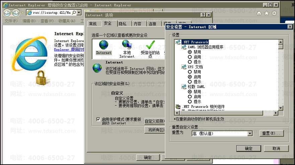Viewport: 295px width, 165px height.
Task: Select Prompt for XAML browser applications
Action: tap(190, 62)
